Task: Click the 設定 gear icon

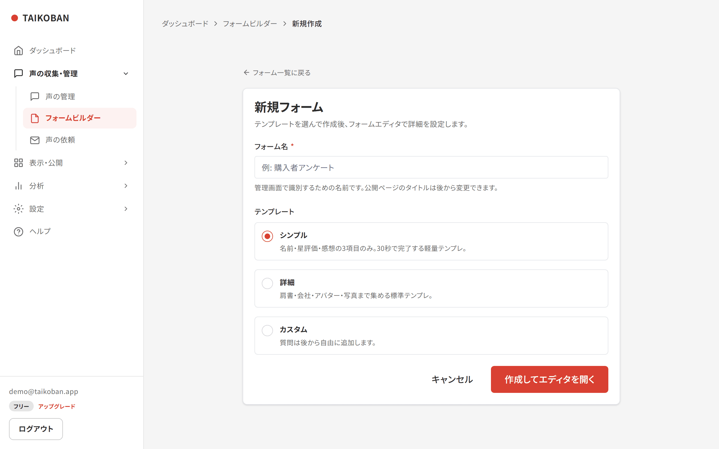Action: point(19,209)
